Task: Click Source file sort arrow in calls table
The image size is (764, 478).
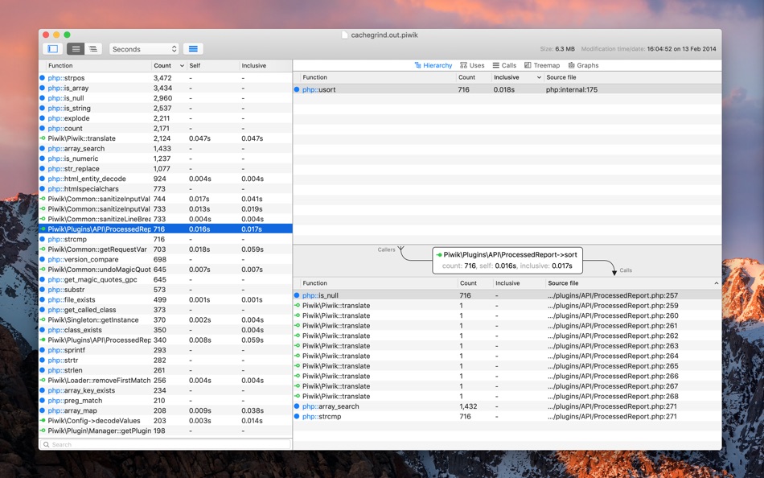Action: pos(717,283)
